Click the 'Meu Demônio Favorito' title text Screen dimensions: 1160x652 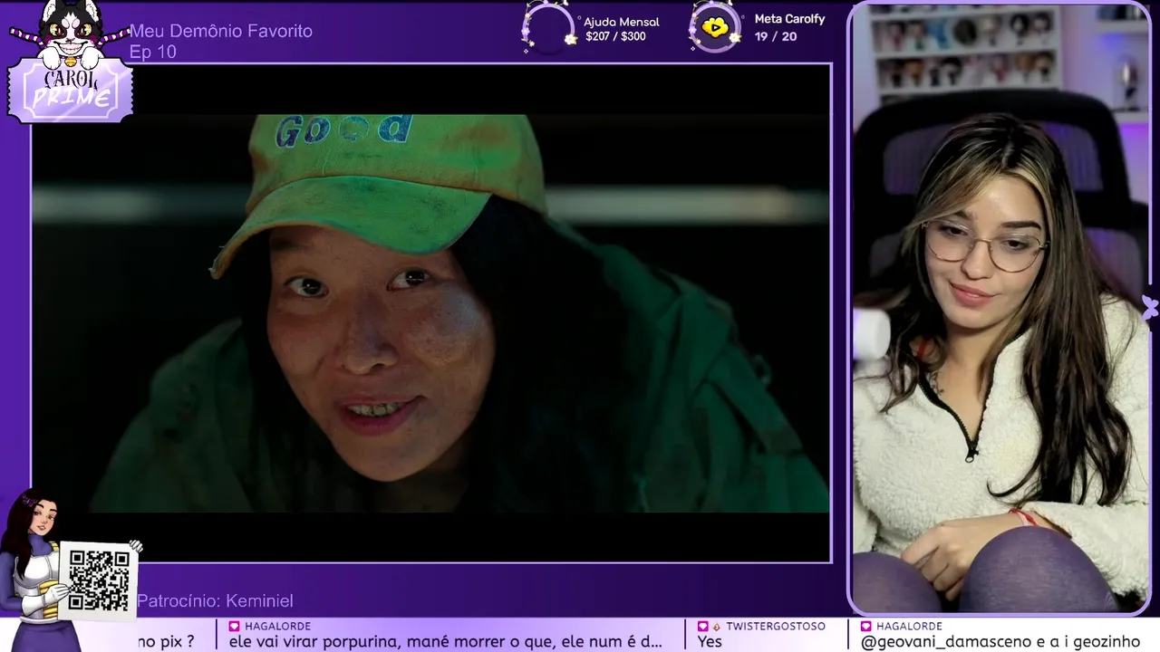click(221, 31)
